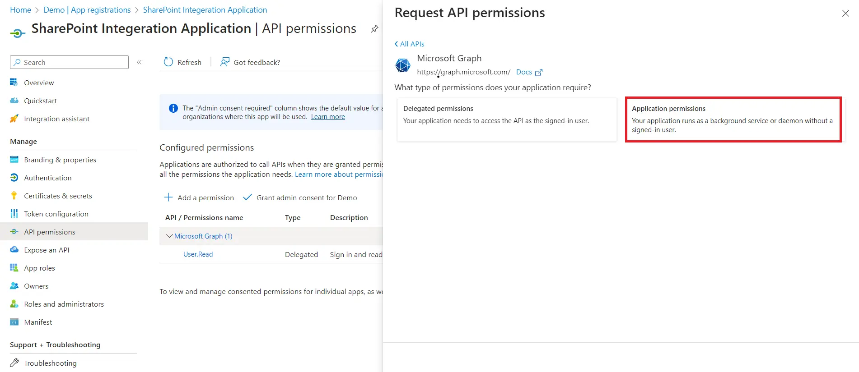Click the Troubleshooting wrench icon
859x372 pixels.
[x=14, y=363]
